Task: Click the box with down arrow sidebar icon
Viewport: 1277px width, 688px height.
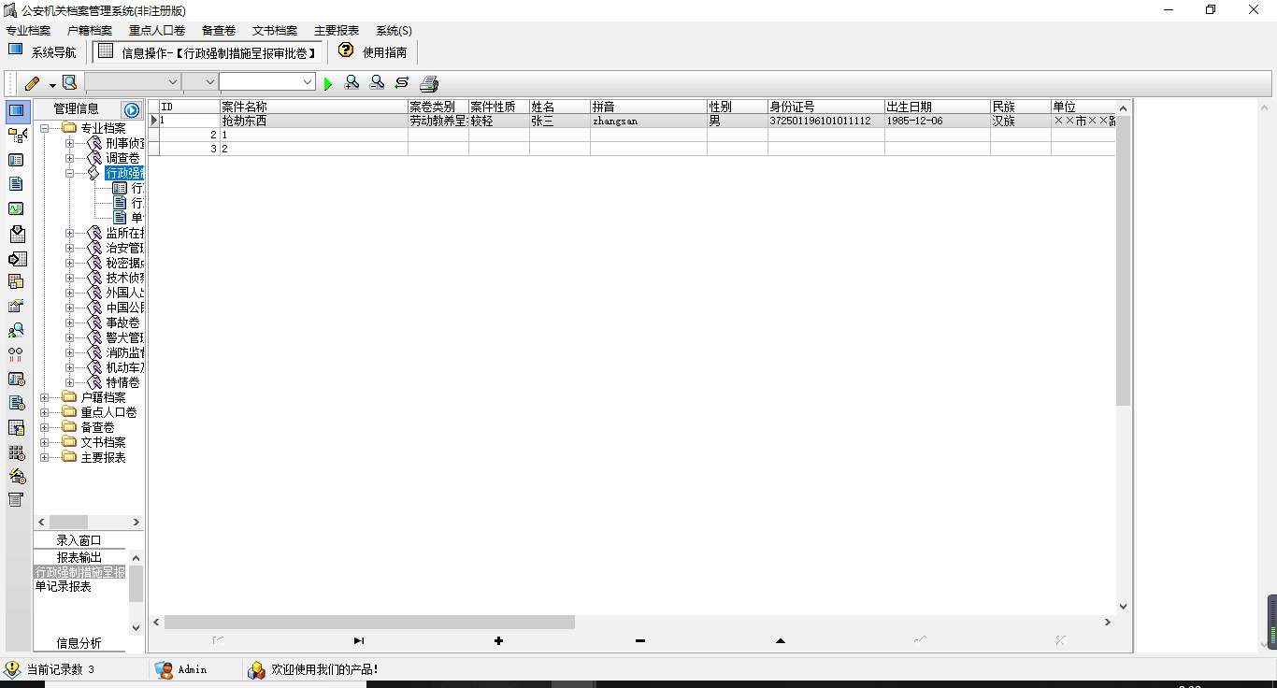Action: [x=16, y=233]
